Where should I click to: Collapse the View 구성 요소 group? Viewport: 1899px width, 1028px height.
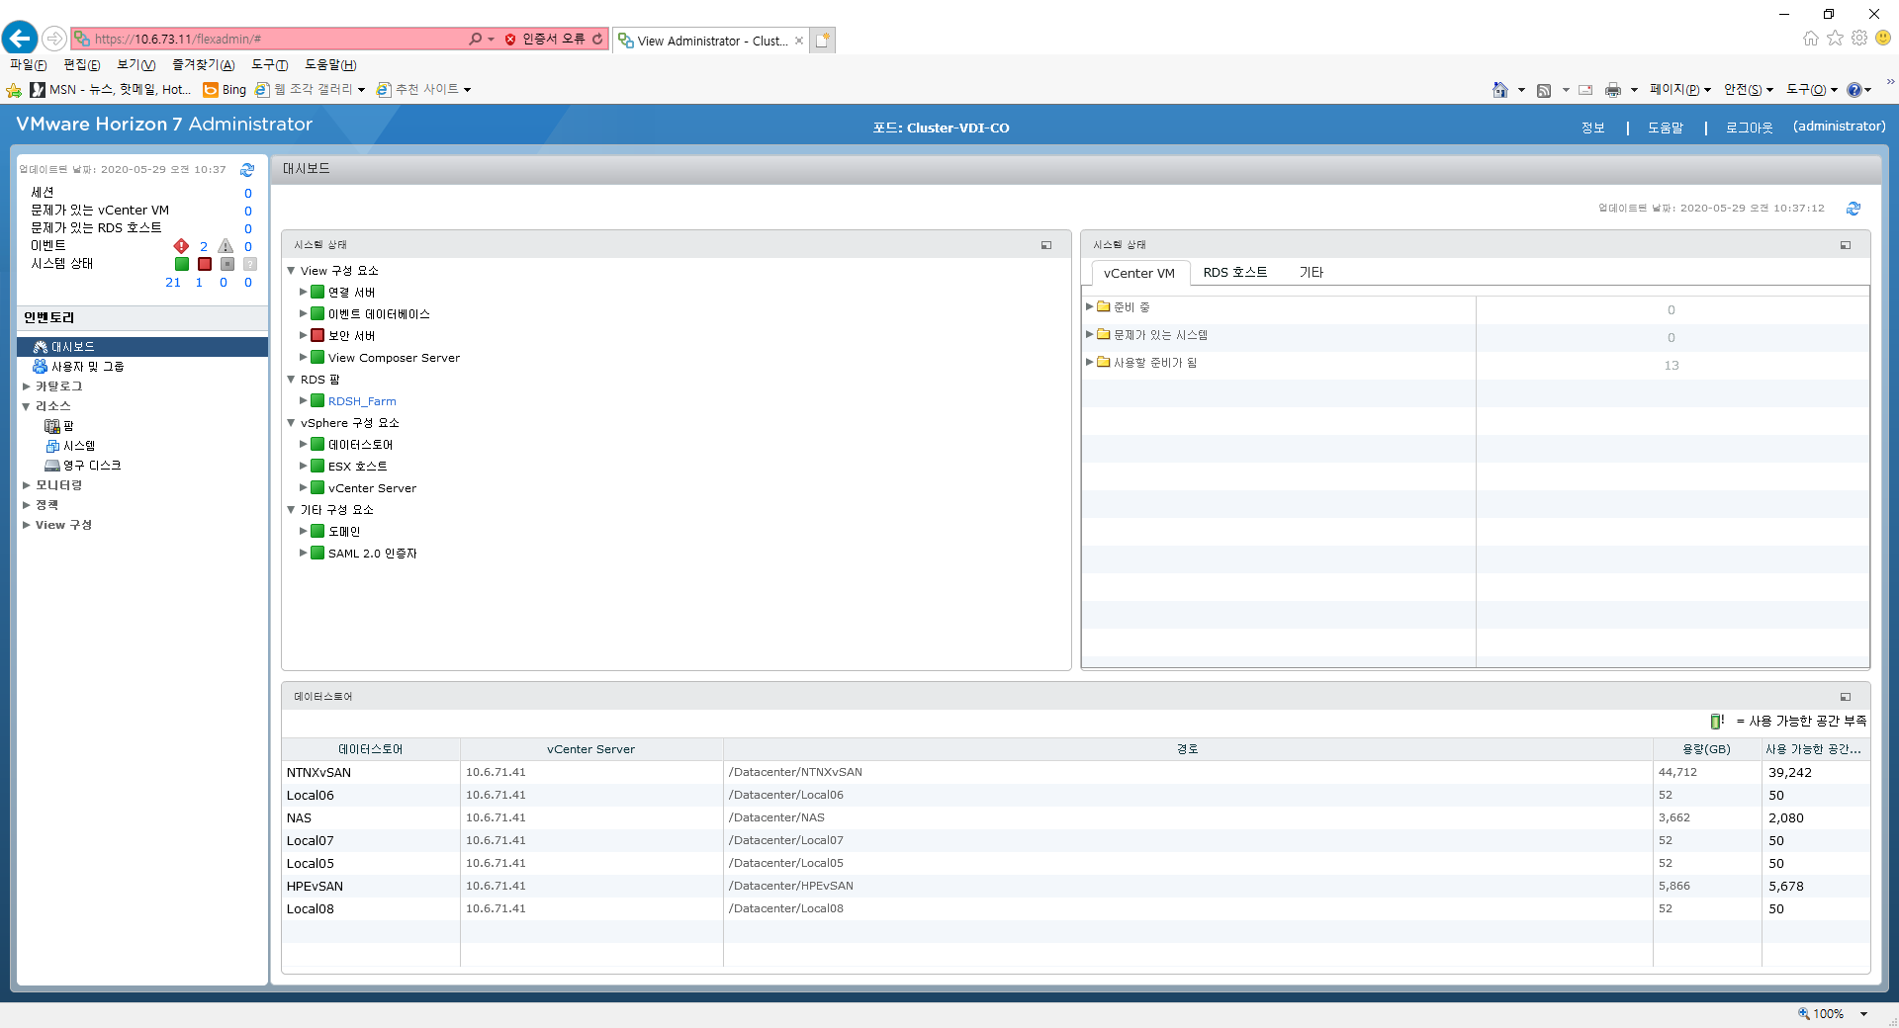291,270
